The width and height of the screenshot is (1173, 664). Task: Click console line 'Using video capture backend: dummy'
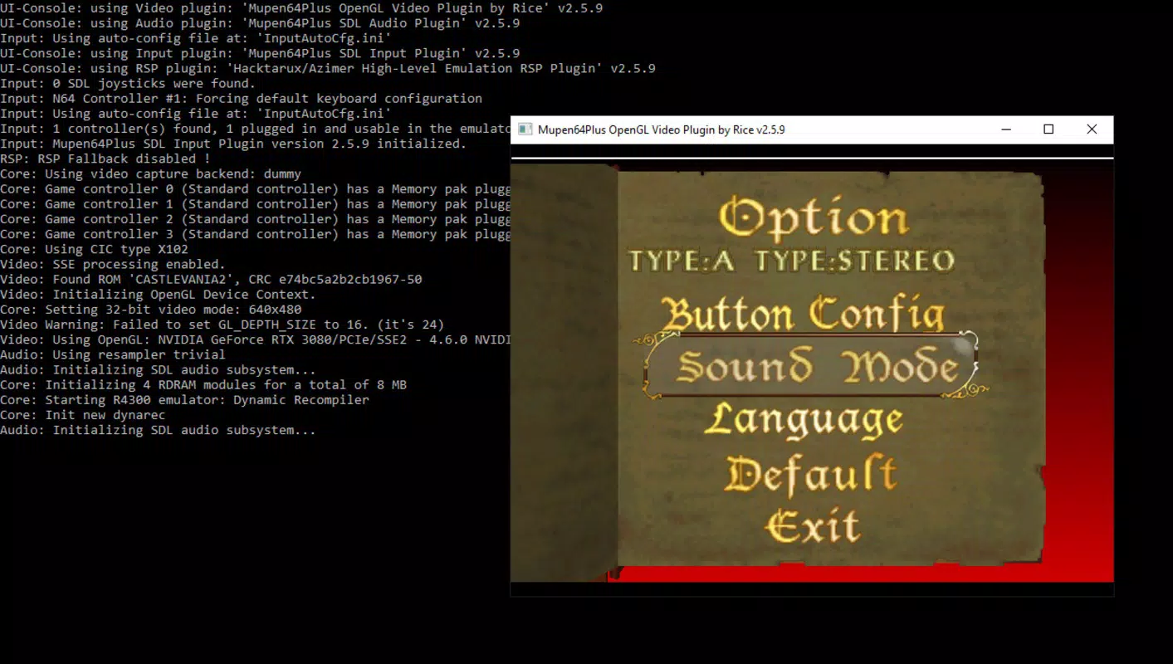150,173
